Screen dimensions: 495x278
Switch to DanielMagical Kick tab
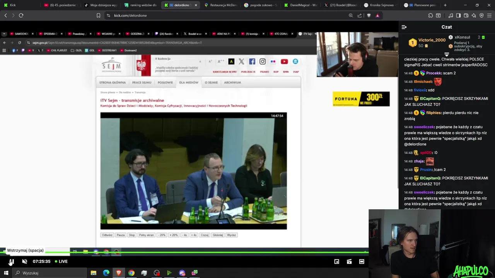(x=300, y=5)
